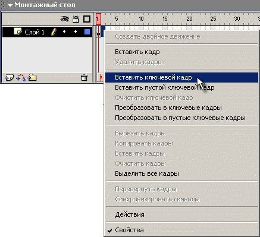The height and width of the screenshot is (237, 260).
Task: Toggle lock dot for Слой 1
Action: pos(76,31)
